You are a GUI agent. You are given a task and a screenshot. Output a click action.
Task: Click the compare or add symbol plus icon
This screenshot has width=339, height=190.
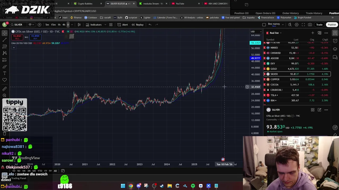coord(39,25)
